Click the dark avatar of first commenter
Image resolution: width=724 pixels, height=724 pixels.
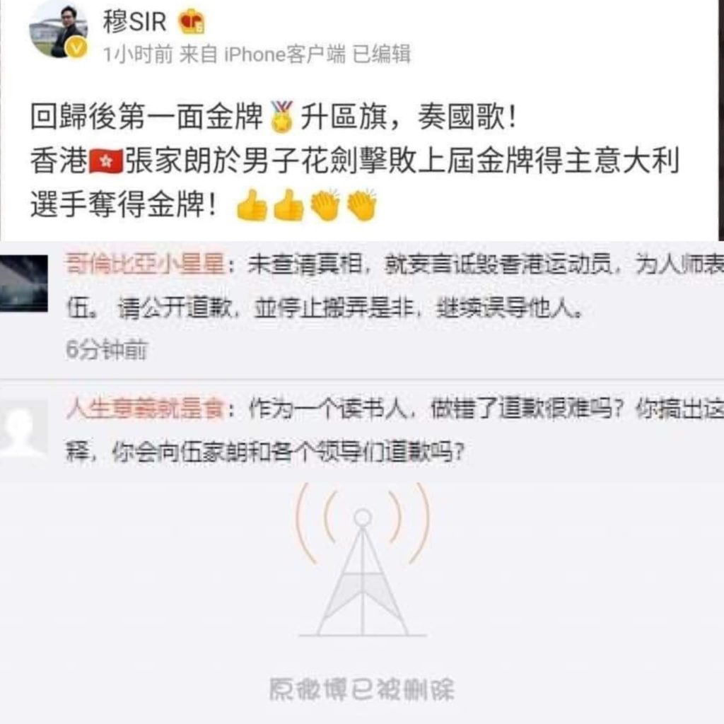(23, 283)
